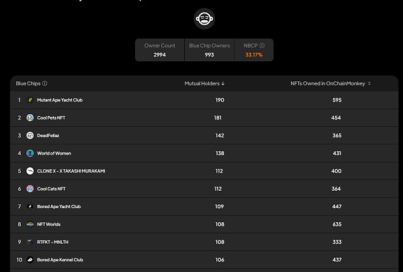Click the Cool Pets NFT icon
The width and height of the screenshot is (403, 272).
coord(30,118)
